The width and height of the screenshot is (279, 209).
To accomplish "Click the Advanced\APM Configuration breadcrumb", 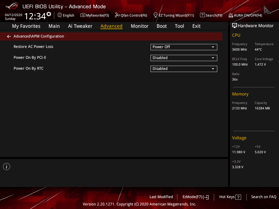I will click(x=39, y=36).
